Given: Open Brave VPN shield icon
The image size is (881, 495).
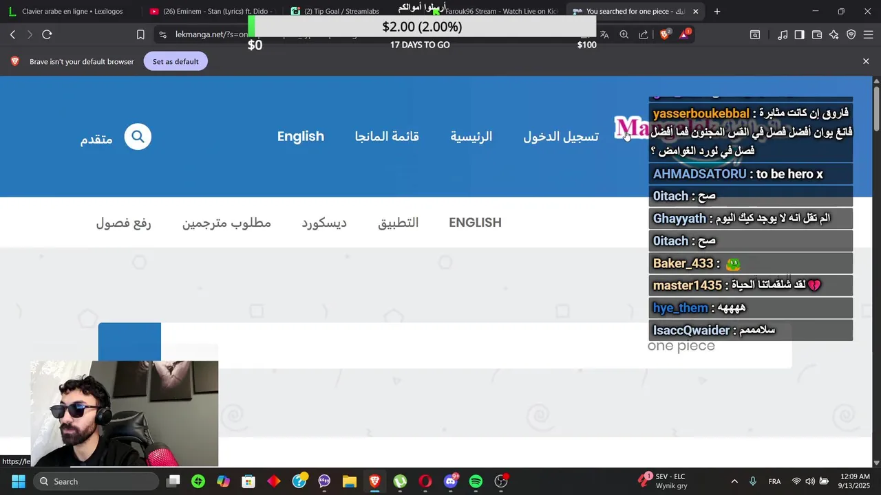Looking at the screenshot, I should 851,34.
